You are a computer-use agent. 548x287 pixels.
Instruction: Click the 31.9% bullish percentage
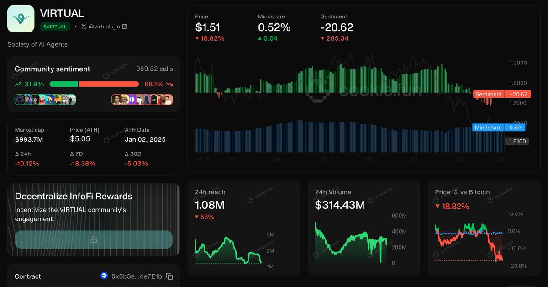pos(34,84)
